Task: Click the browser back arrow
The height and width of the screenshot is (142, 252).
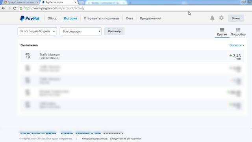Action: 4,8
